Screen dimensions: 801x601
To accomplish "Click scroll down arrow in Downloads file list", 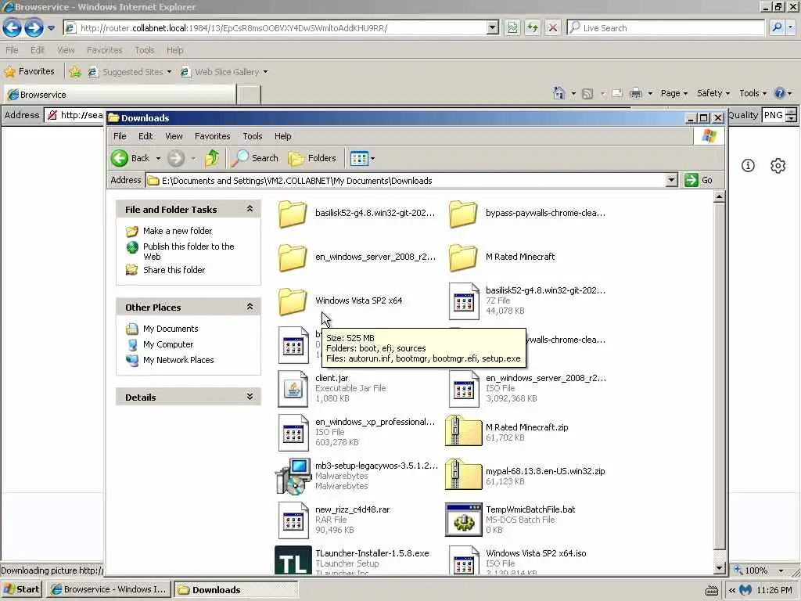I will pyautogui.click(x=720, y=568).
